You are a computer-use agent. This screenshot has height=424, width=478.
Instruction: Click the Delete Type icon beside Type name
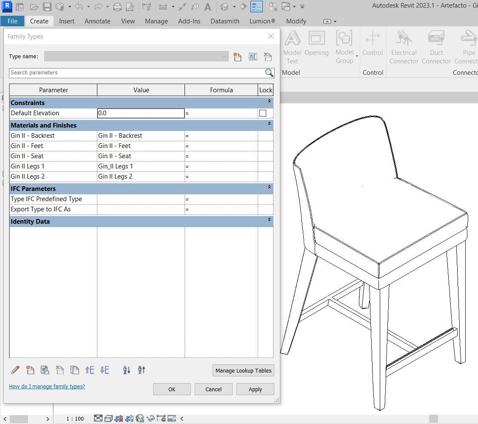point(268,57)
